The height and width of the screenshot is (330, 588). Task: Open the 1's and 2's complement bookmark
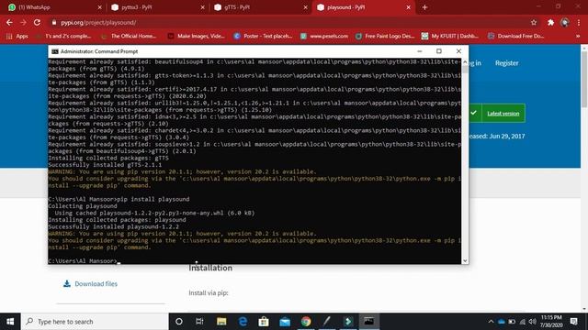[x=63, y=36]
